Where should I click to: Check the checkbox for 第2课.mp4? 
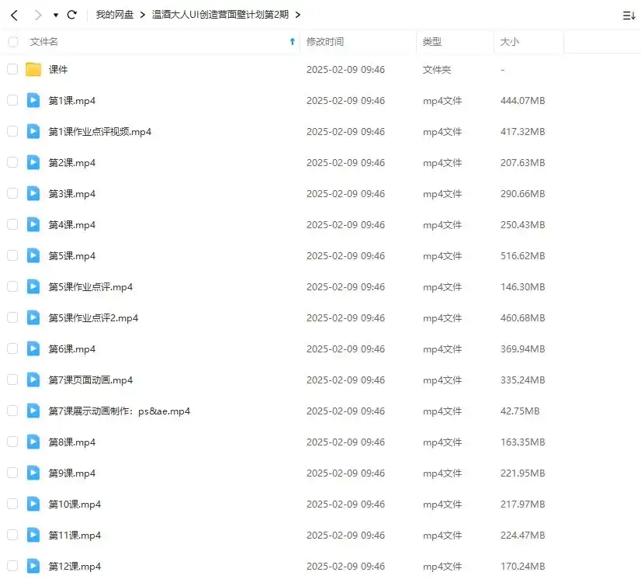tap(12, 162)
